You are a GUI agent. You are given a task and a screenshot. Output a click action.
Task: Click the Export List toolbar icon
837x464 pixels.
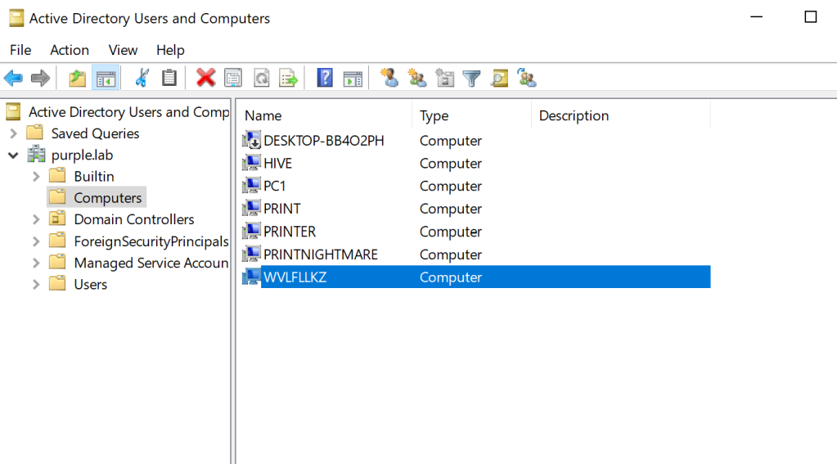[x=288, y=79]
